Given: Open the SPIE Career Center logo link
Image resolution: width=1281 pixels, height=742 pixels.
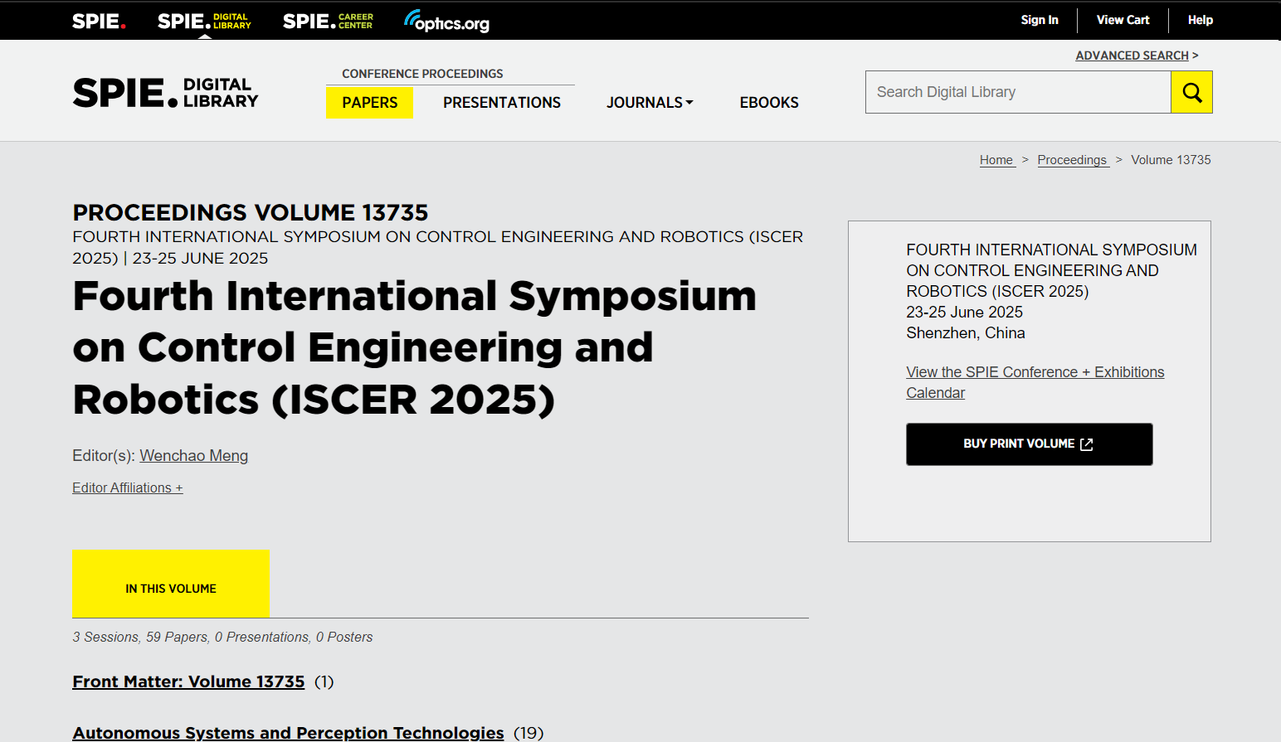Looking at the screenshot, I should (328, 21).
